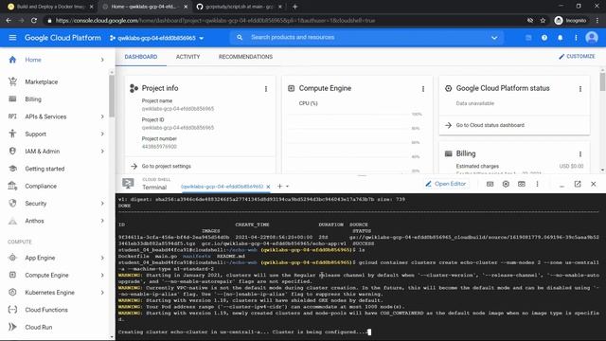606x341 pixels.
Task: Open Anthos in the sidebar
Action: (x=34, y=221)
